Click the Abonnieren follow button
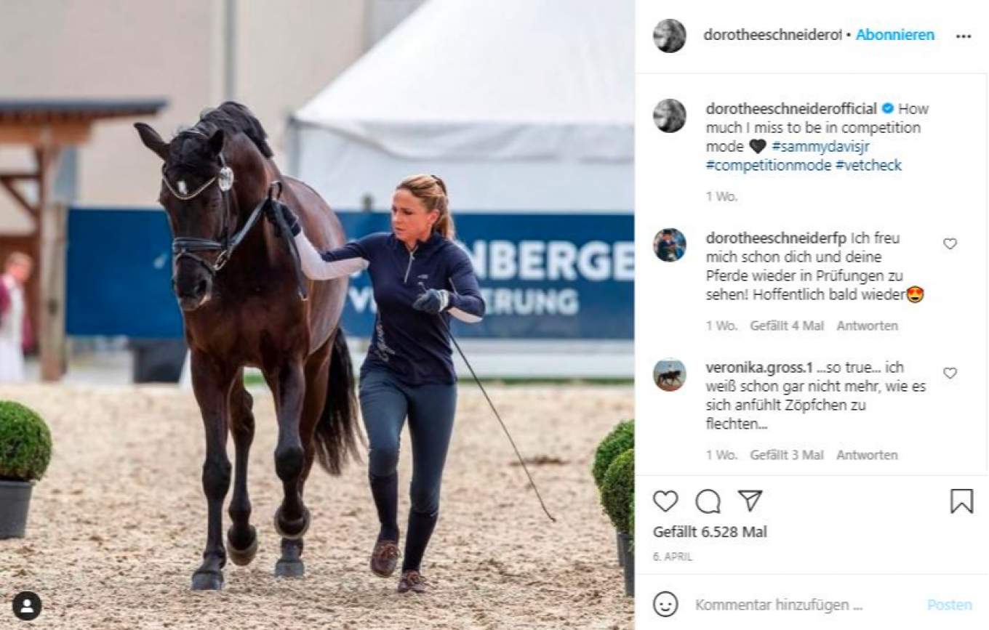 [x=894, y=35]
